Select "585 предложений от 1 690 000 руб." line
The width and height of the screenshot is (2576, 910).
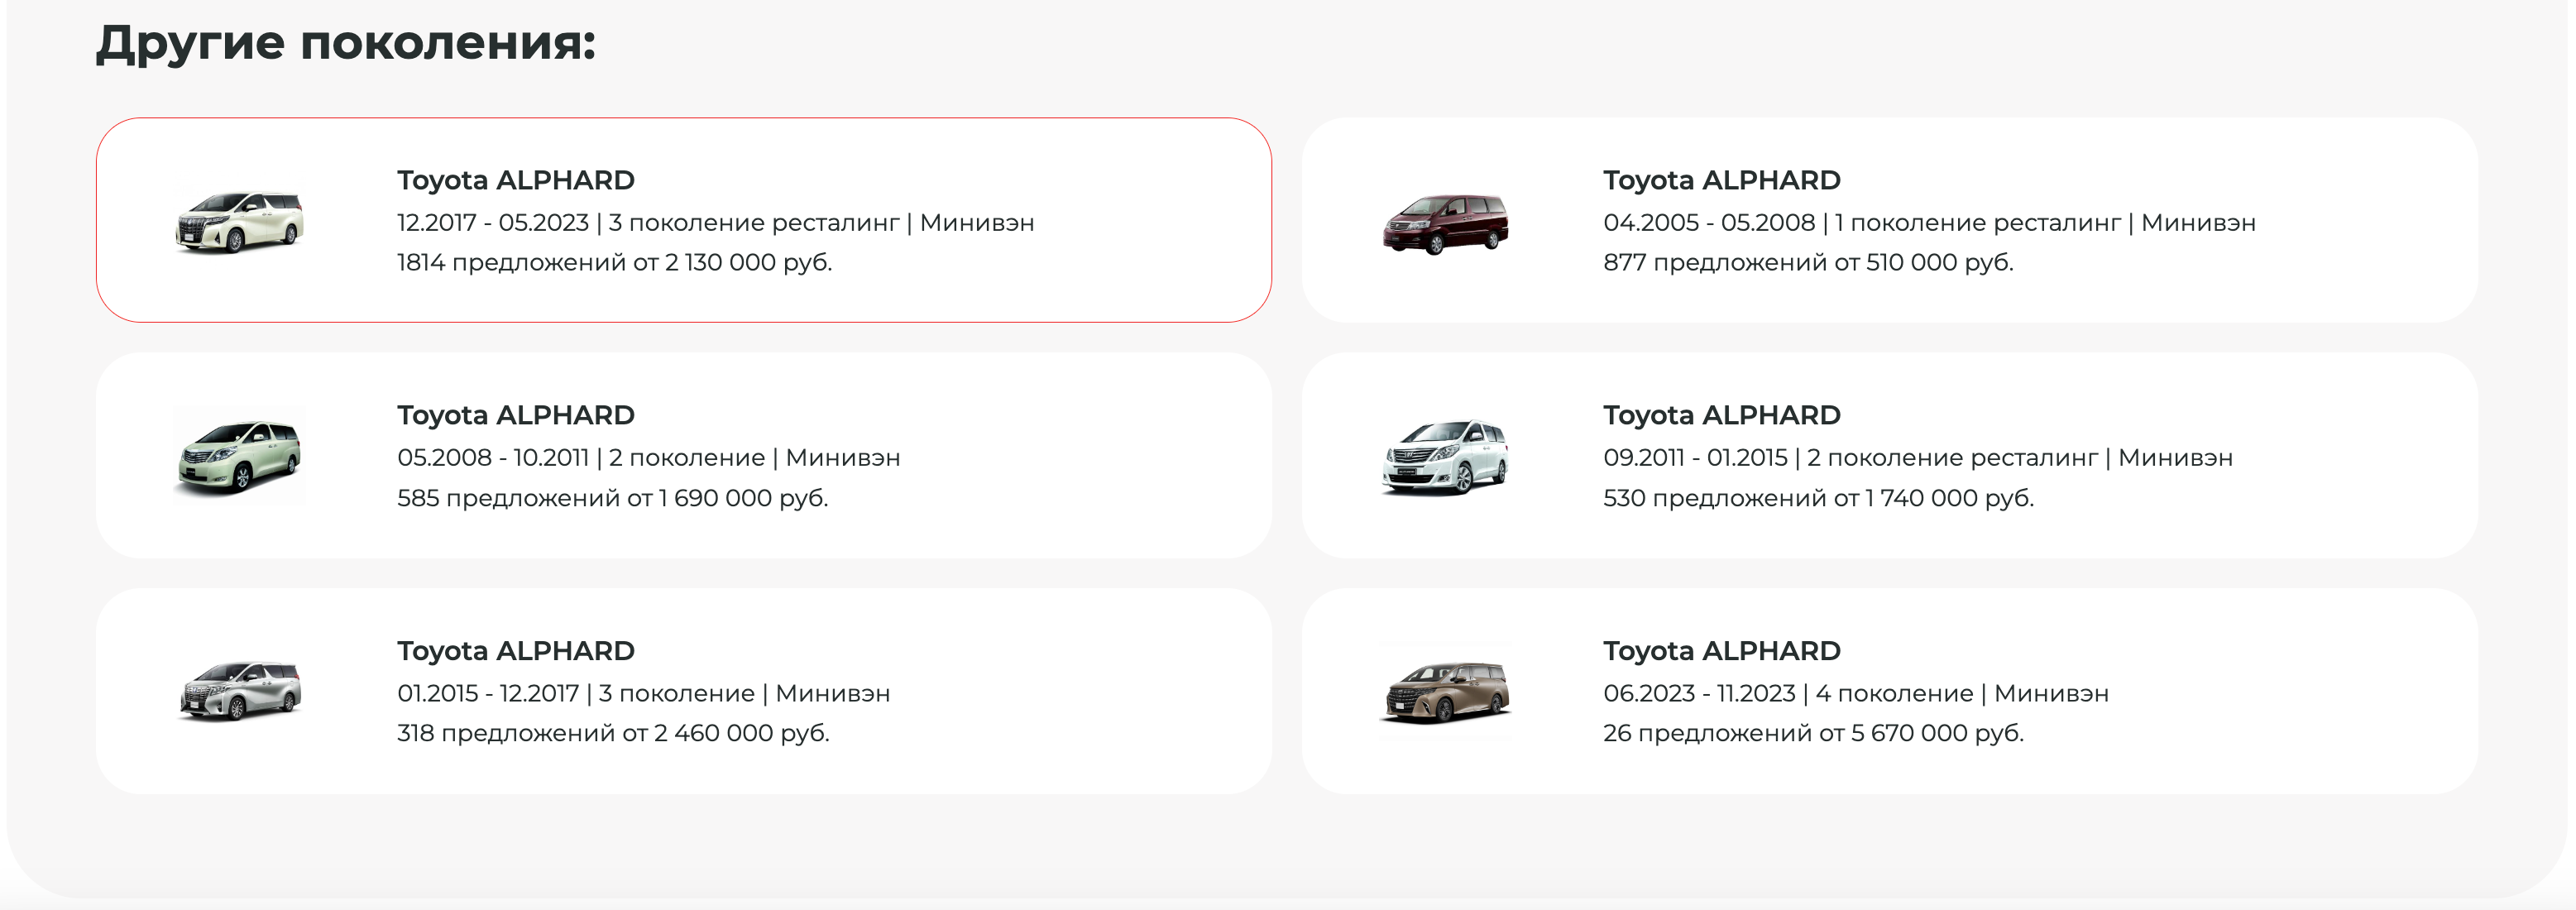point(612,498)
